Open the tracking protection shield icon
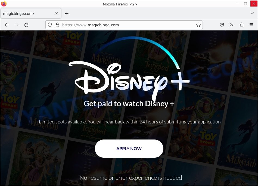The width and height of the screenshot is (258, 186). 50,25
